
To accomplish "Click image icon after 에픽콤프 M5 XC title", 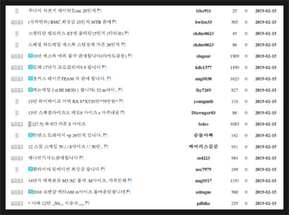I will (x=130, y=180).
